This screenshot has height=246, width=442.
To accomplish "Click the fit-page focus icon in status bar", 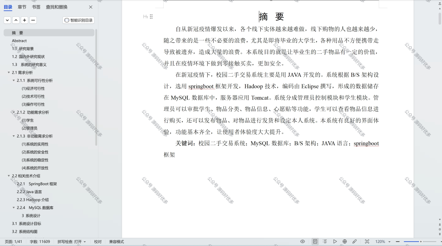I will click(367, 242).
